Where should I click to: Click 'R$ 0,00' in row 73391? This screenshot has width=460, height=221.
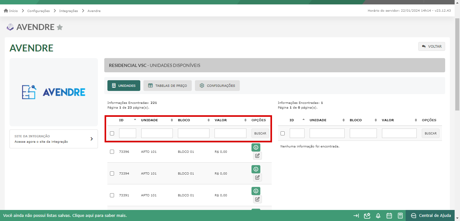tap(221, 195)
